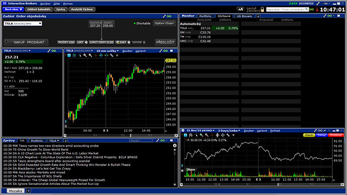The height and width of the screenshot is (195, 347).
Task: Click the font size AA icon
Action: 241,9
